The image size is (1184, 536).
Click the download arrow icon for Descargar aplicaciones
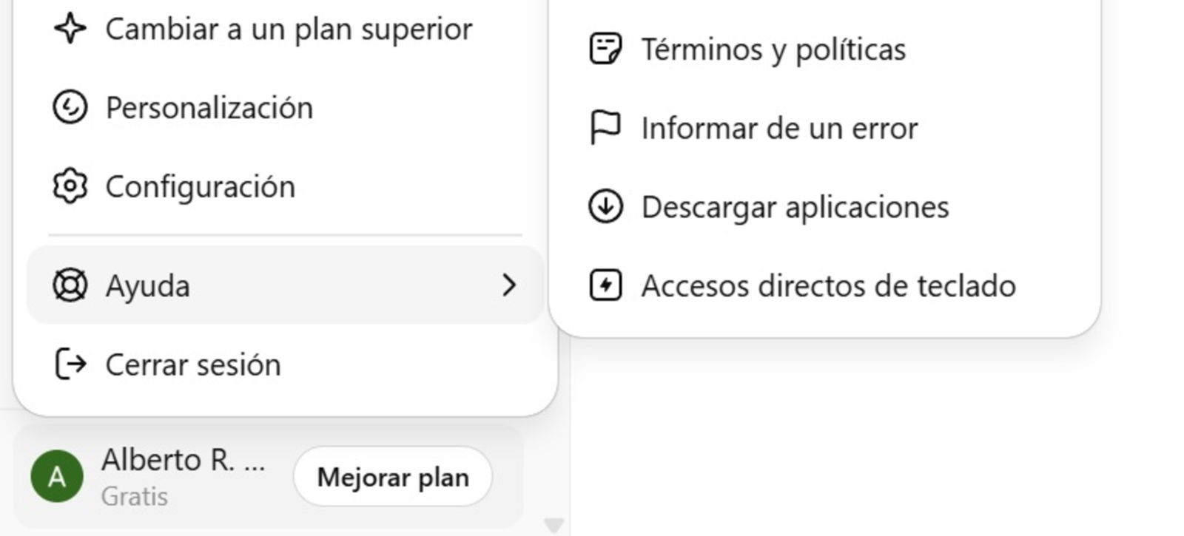[605, 208]
